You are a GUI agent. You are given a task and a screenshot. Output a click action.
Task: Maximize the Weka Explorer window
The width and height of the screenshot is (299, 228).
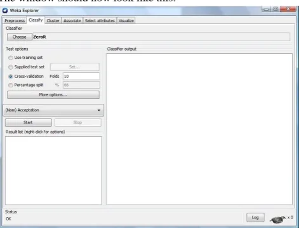click(276, 9)
